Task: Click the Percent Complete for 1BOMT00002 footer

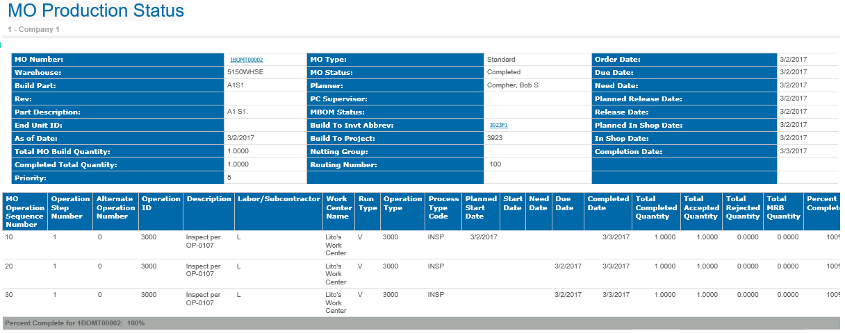Action: point(74,323)
